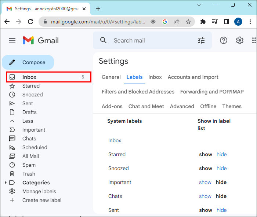Click the Gmail logo
This screenshot has height=217, width=257.
click(41, 40)
